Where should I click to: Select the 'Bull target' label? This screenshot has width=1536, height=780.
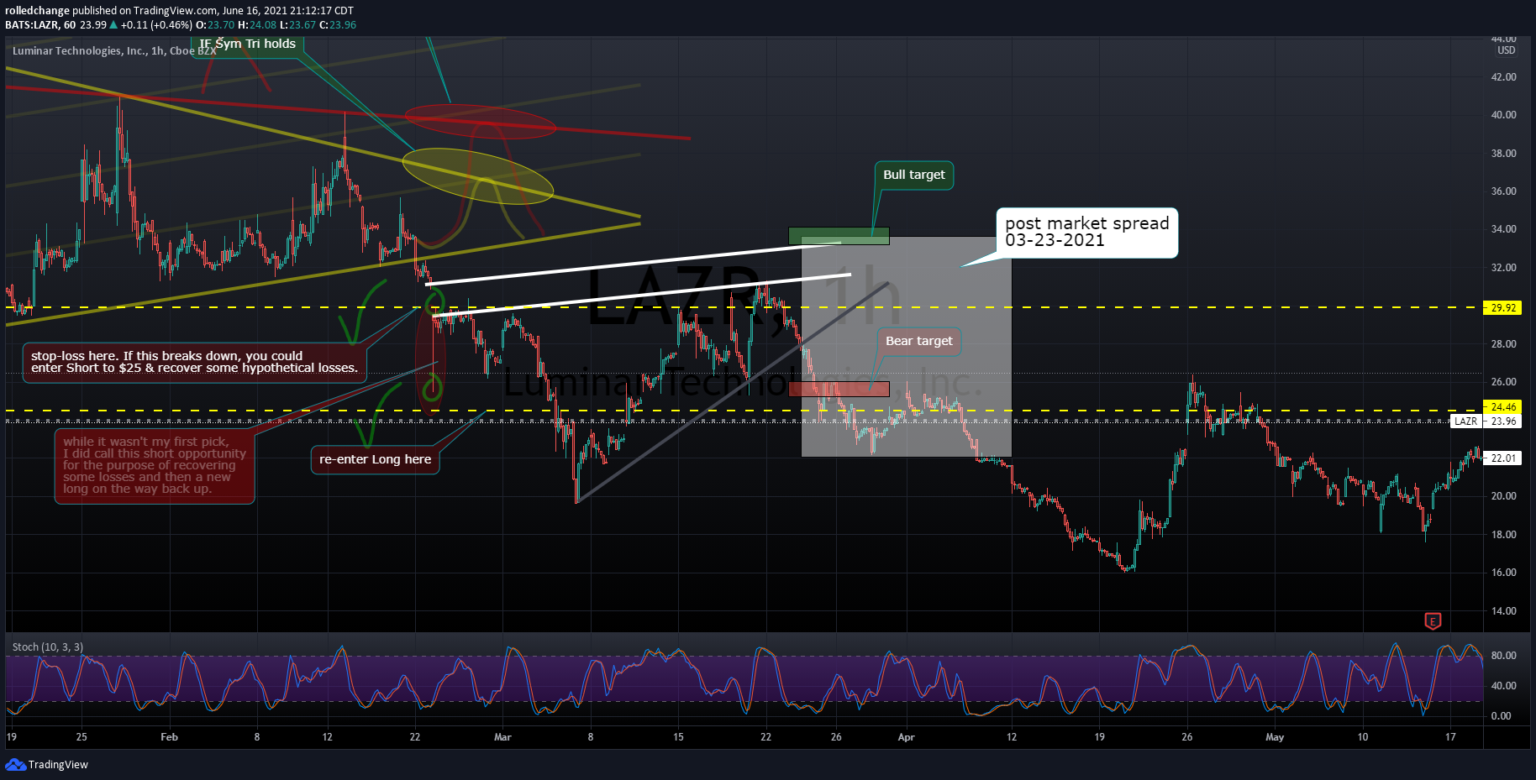pos(913,175)
